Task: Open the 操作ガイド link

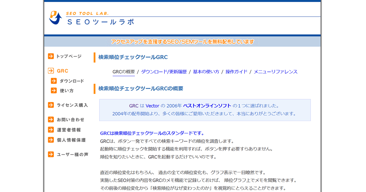Action: pyautogui.click(x=236, y=72)
